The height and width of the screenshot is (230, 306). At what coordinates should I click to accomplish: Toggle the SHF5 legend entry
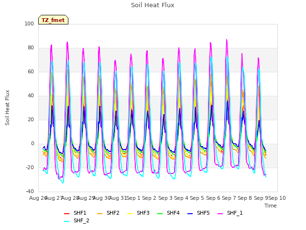coord(198,213)
